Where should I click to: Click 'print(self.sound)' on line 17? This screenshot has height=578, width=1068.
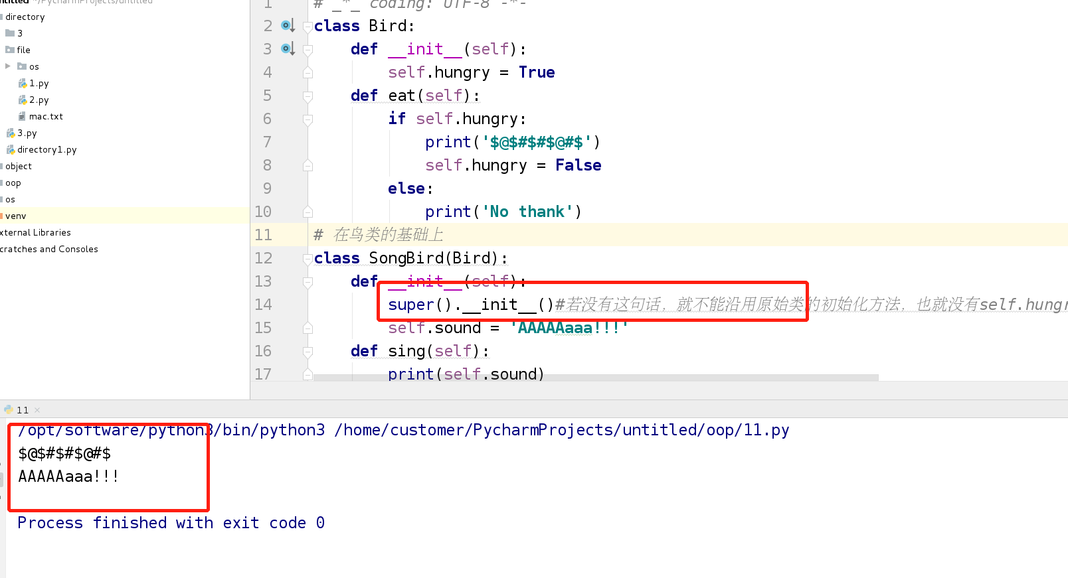click(466, 374)
